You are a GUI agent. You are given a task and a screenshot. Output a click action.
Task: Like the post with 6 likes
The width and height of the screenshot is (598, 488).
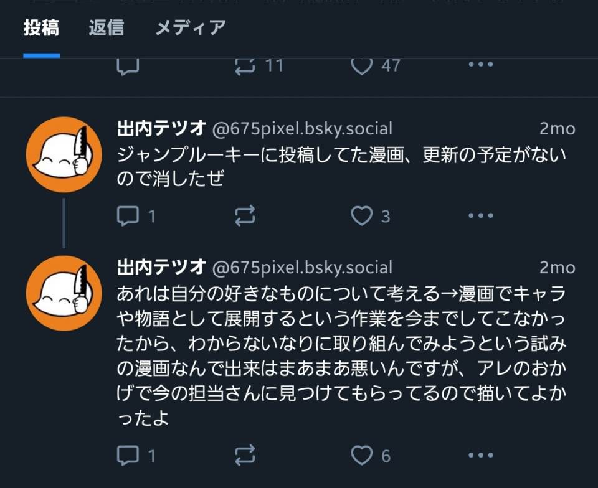(362, 456)
